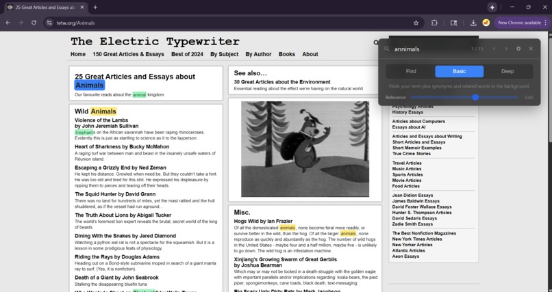The image size is (552, 292).
Task: Close the 25 Great Articles tab
Action: (x=82, y=7)
